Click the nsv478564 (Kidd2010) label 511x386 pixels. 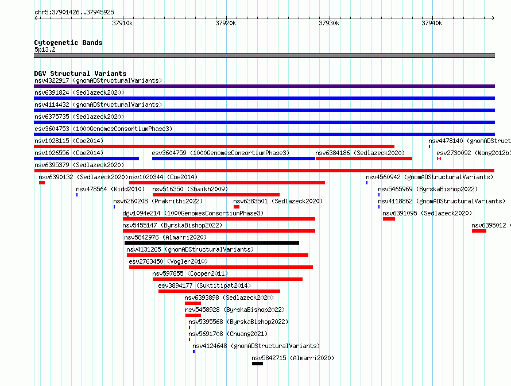click(x=110, y=189)
